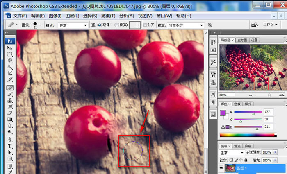Switch to the 路径 tab
Screen dimensions: 287x174
[248, 146]
